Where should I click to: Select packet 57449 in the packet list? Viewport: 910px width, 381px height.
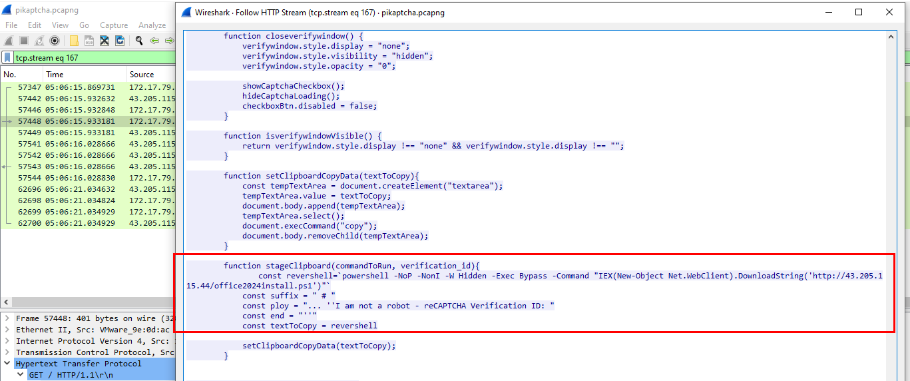coord(87,133)
